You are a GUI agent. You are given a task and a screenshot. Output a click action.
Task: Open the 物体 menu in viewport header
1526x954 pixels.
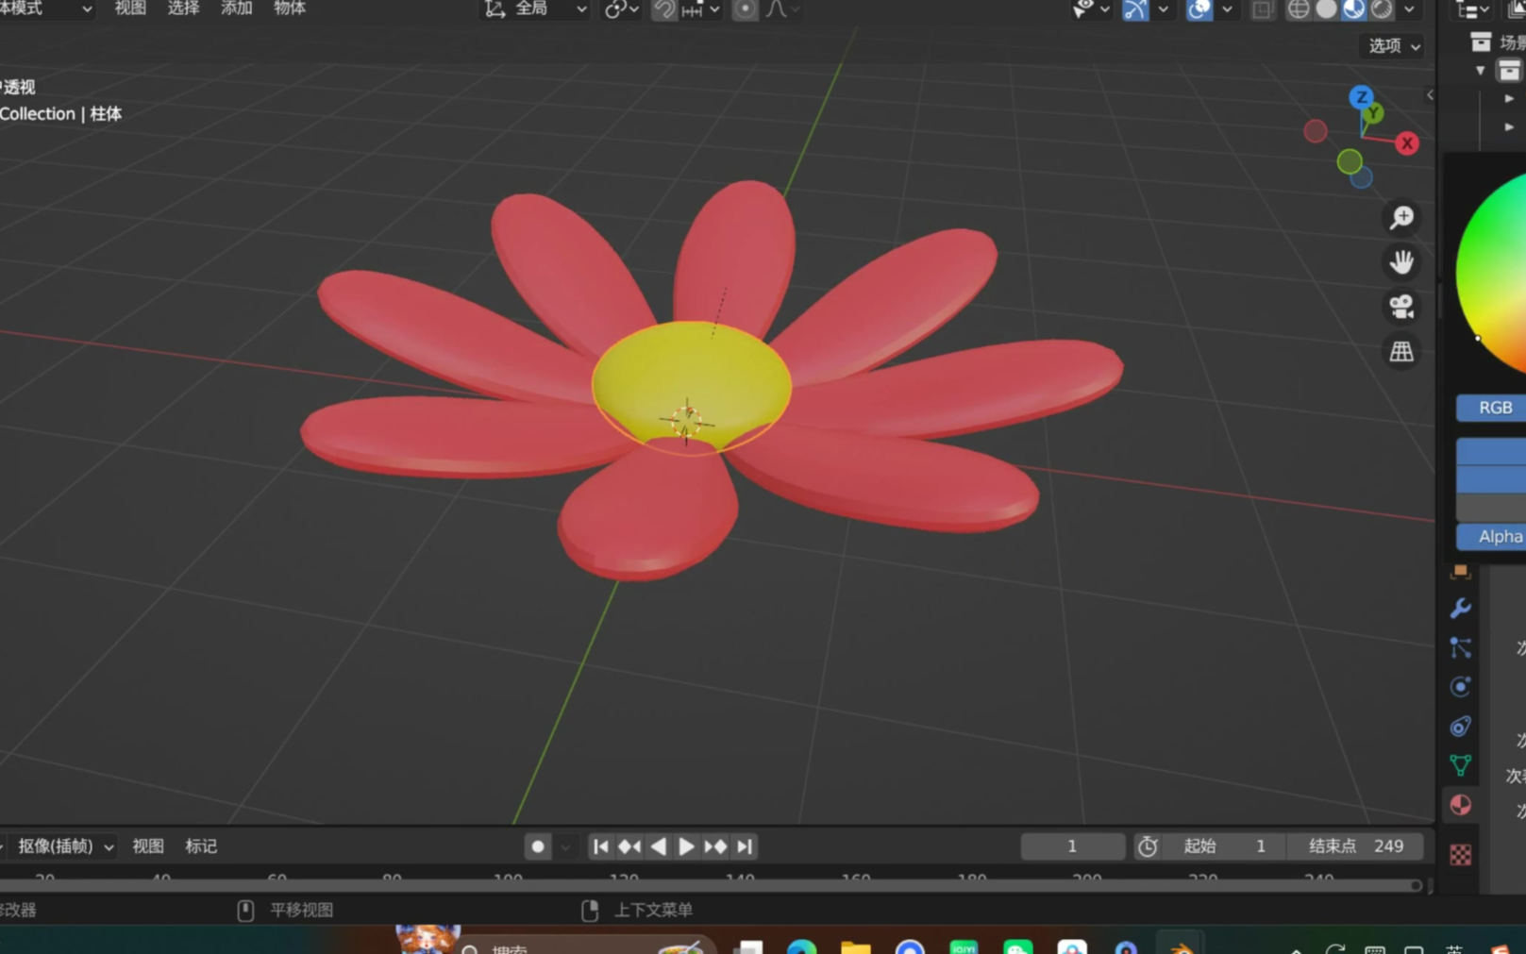coord(290,8)
